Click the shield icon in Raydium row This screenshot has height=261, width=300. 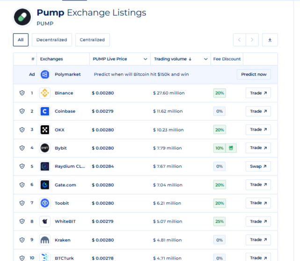tap(22, 166)
